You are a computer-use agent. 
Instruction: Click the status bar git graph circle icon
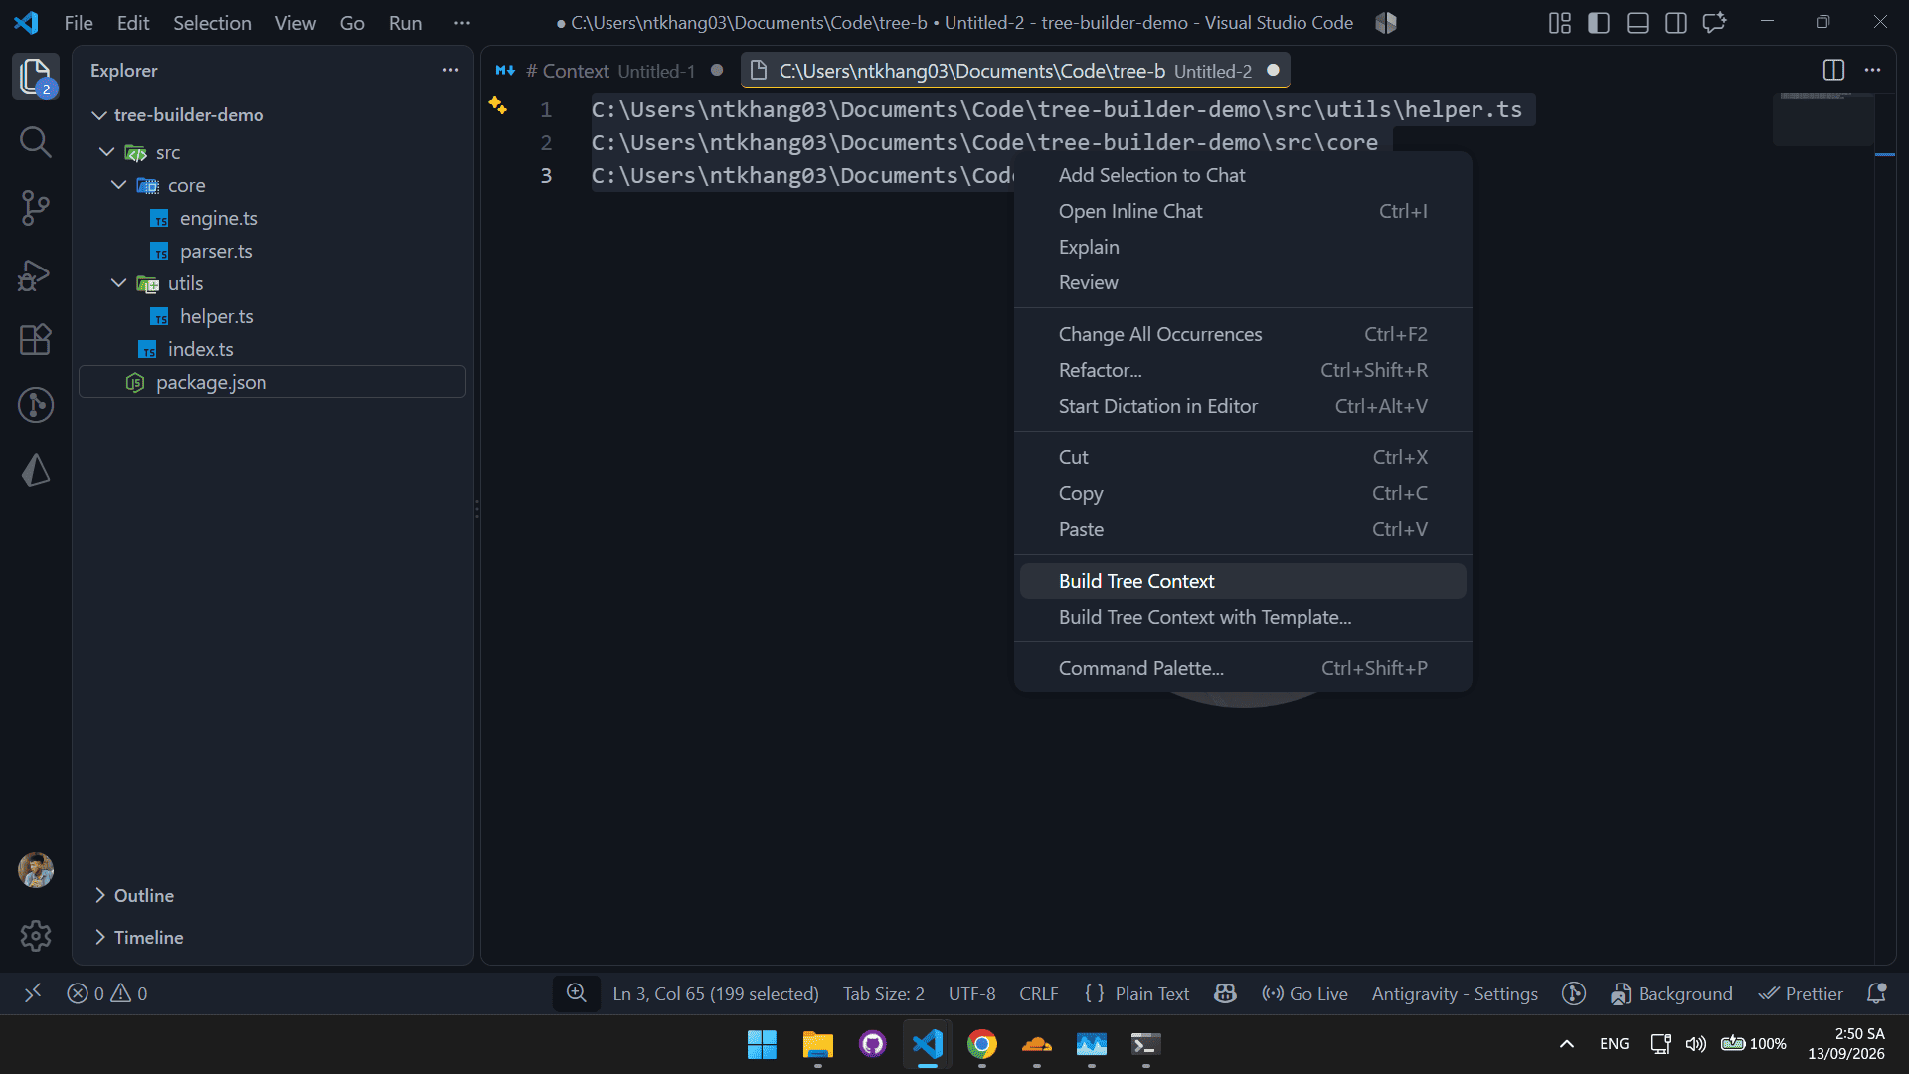[1573, 993]
